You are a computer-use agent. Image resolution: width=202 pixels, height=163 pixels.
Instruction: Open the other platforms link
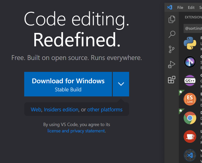point(105,110)
